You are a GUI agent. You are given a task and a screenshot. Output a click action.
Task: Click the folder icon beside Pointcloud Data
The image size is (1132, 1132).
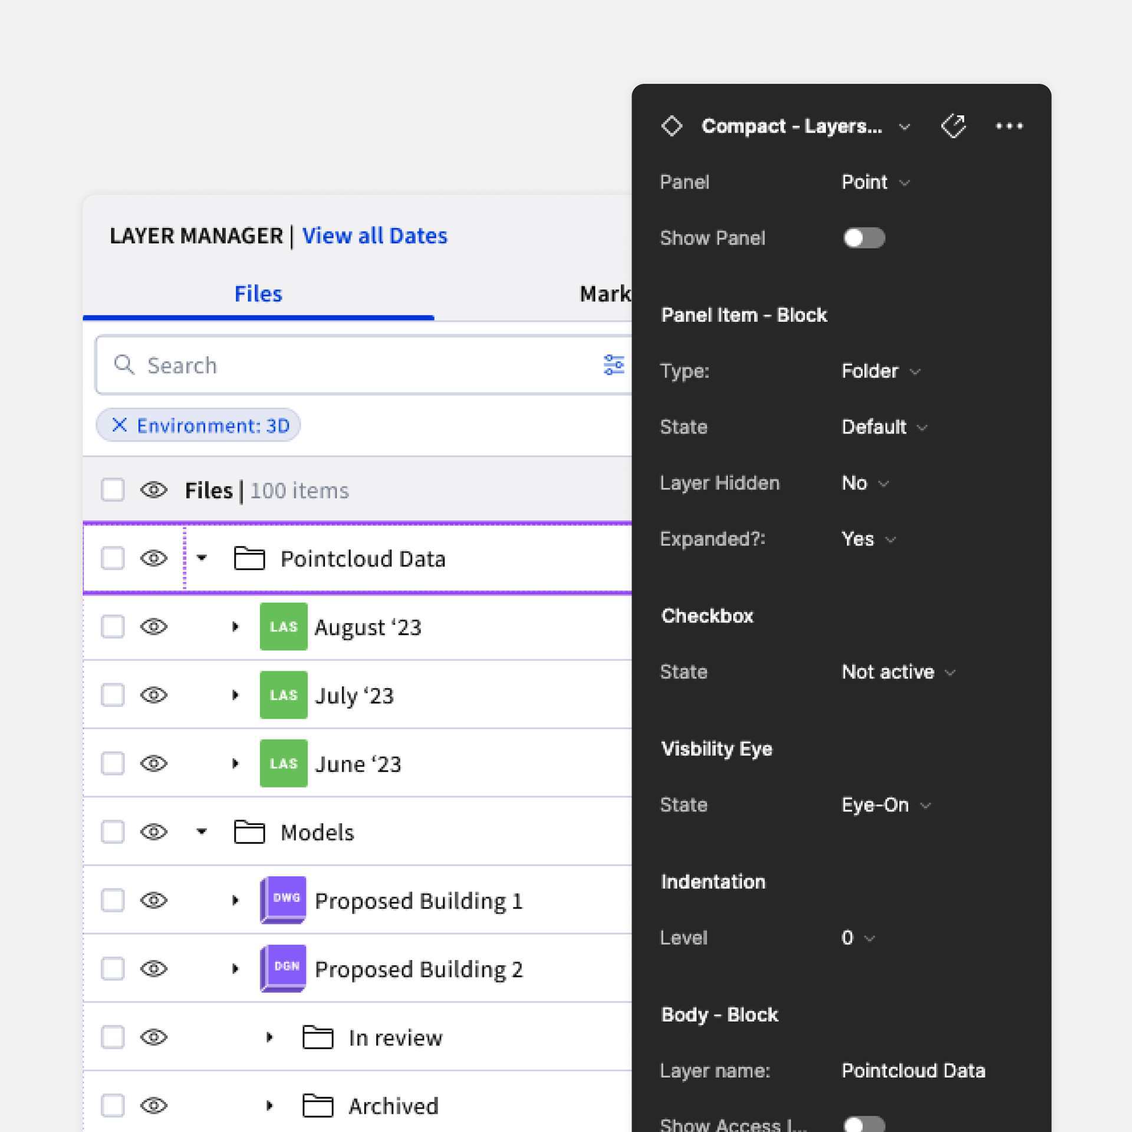(249, 558)
